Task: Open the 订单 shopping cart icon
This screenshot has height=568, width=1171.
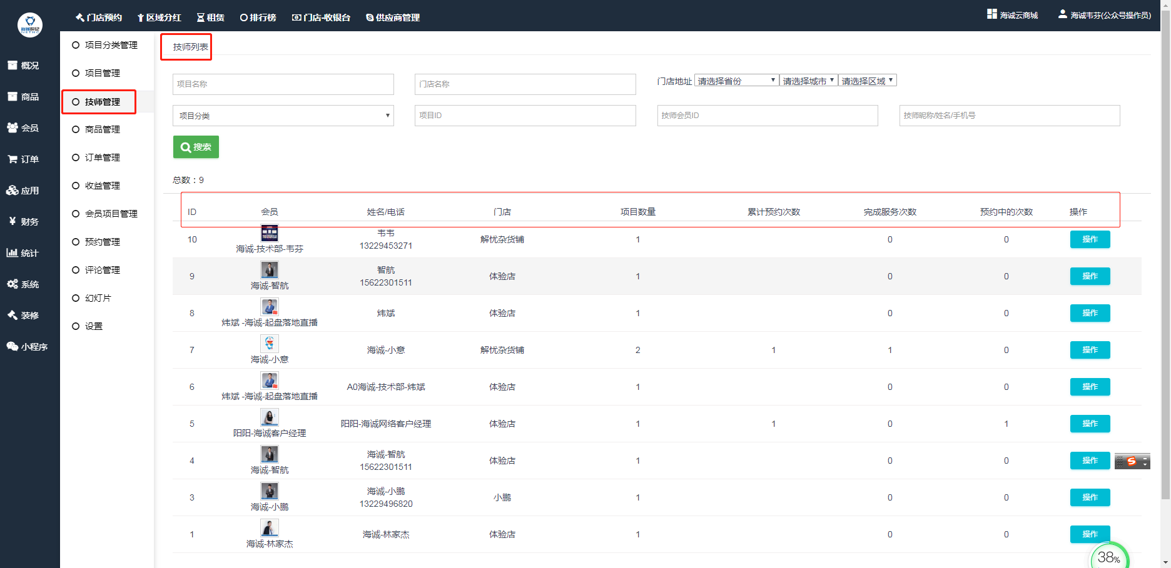Action: [x=13, y=159]
